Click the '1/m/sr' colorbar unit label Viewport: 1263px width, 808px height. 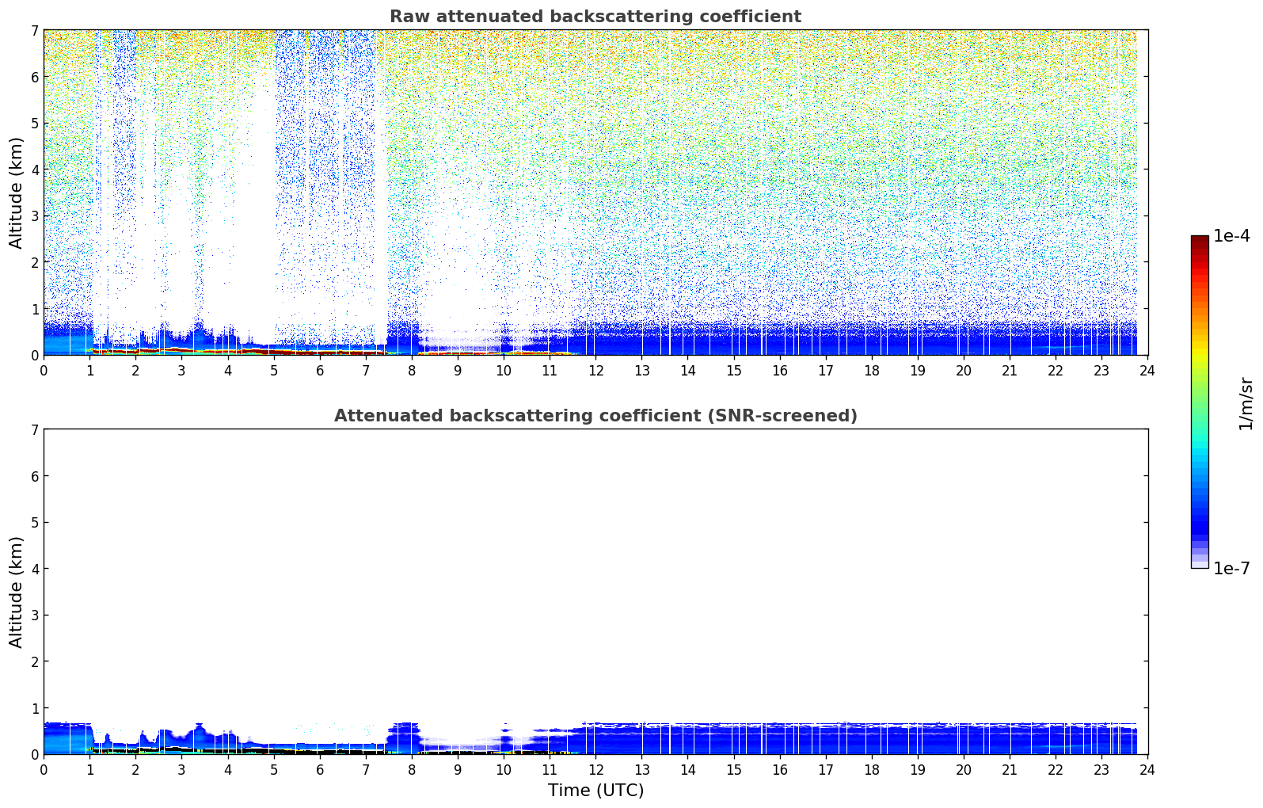[1246, 403]
